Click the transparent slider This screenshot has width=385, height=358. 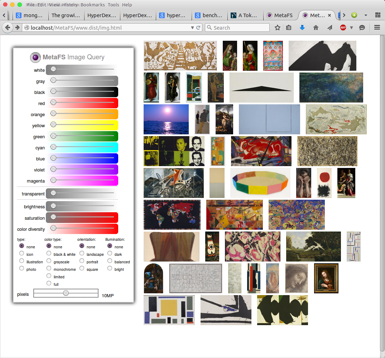pyautogui.click(x=82, y=193)
